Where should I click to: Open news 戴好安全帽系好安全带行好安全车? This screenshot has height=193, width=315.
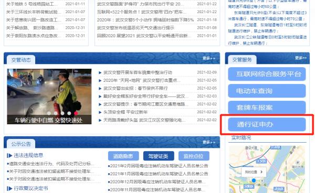[x=146, y=97]
